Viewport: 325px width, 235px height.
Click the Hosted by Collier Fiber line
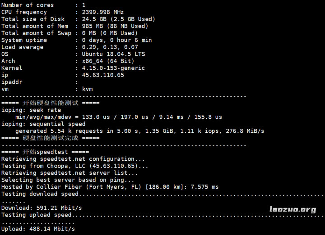[110, 187]
